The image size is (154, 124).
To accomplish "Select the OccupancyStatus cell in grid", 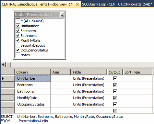I will [33, 104].
